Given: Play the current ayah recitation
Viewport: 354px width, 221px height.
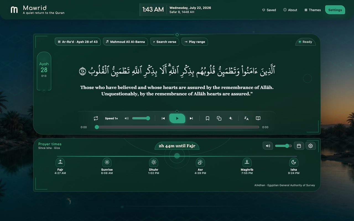Looking at the screenshot, I should tap(177, 118).
